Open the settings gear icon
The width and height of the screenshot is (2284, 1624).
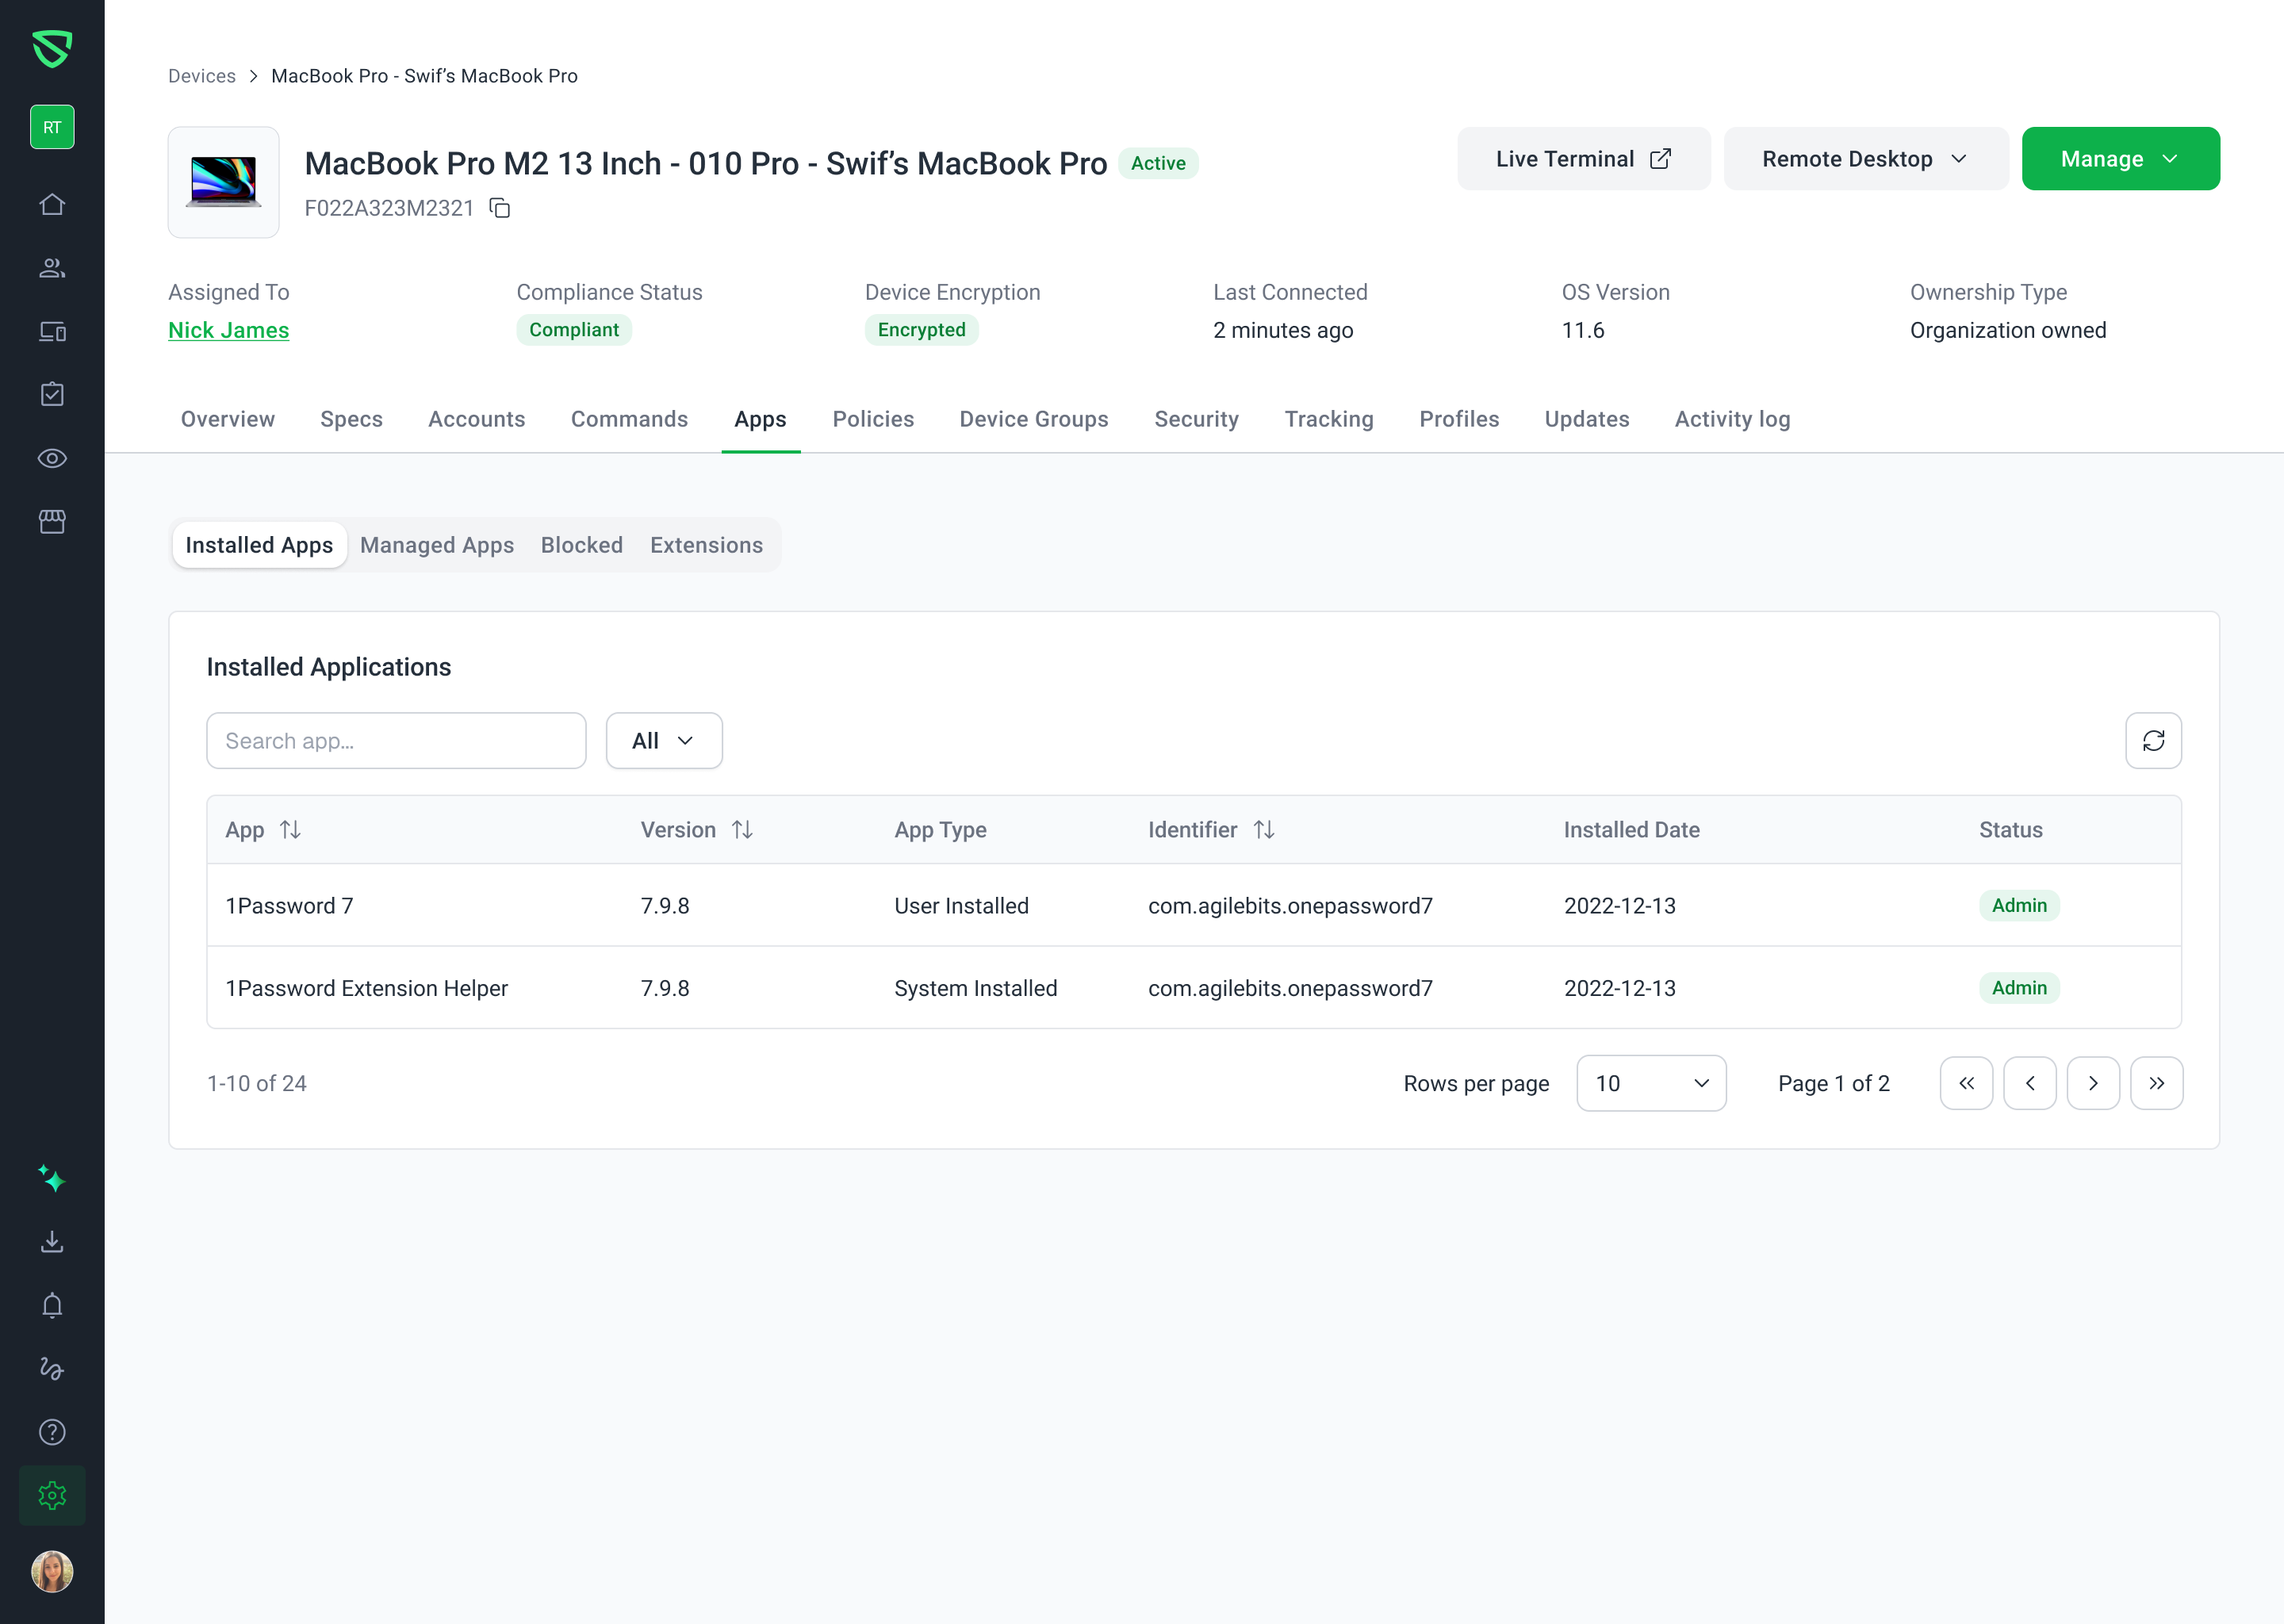point(52,1495)
